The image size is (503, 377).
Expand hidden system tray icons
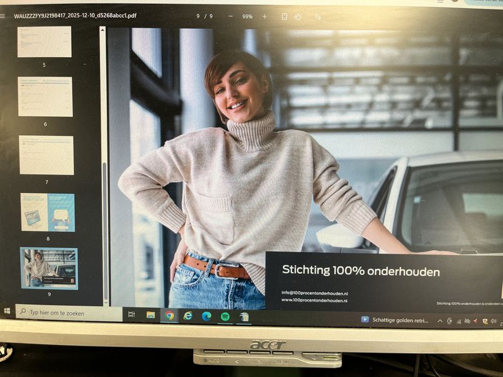[440, 320]
